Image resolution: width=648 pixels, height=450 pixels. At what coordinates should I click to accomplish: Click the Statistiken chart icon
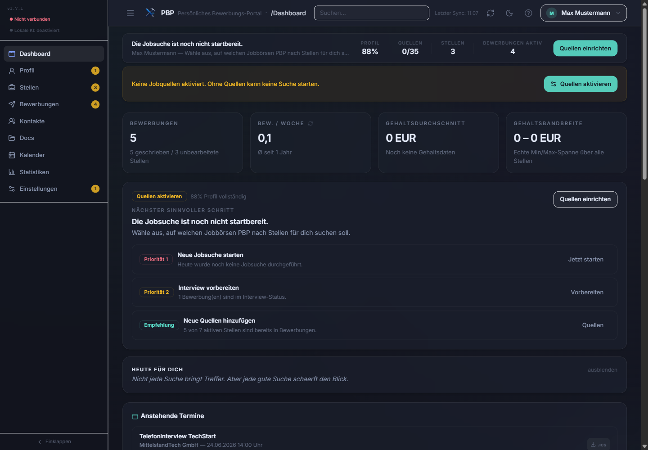[x=12, y=172]
